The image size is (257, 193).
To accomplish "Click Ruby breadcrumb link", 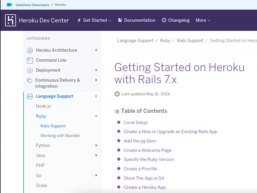I will [x=165, y=41].
